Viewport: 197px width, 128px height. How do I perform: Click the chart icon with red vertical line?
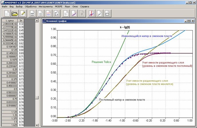pyautogui.click(x=91, y=13)
